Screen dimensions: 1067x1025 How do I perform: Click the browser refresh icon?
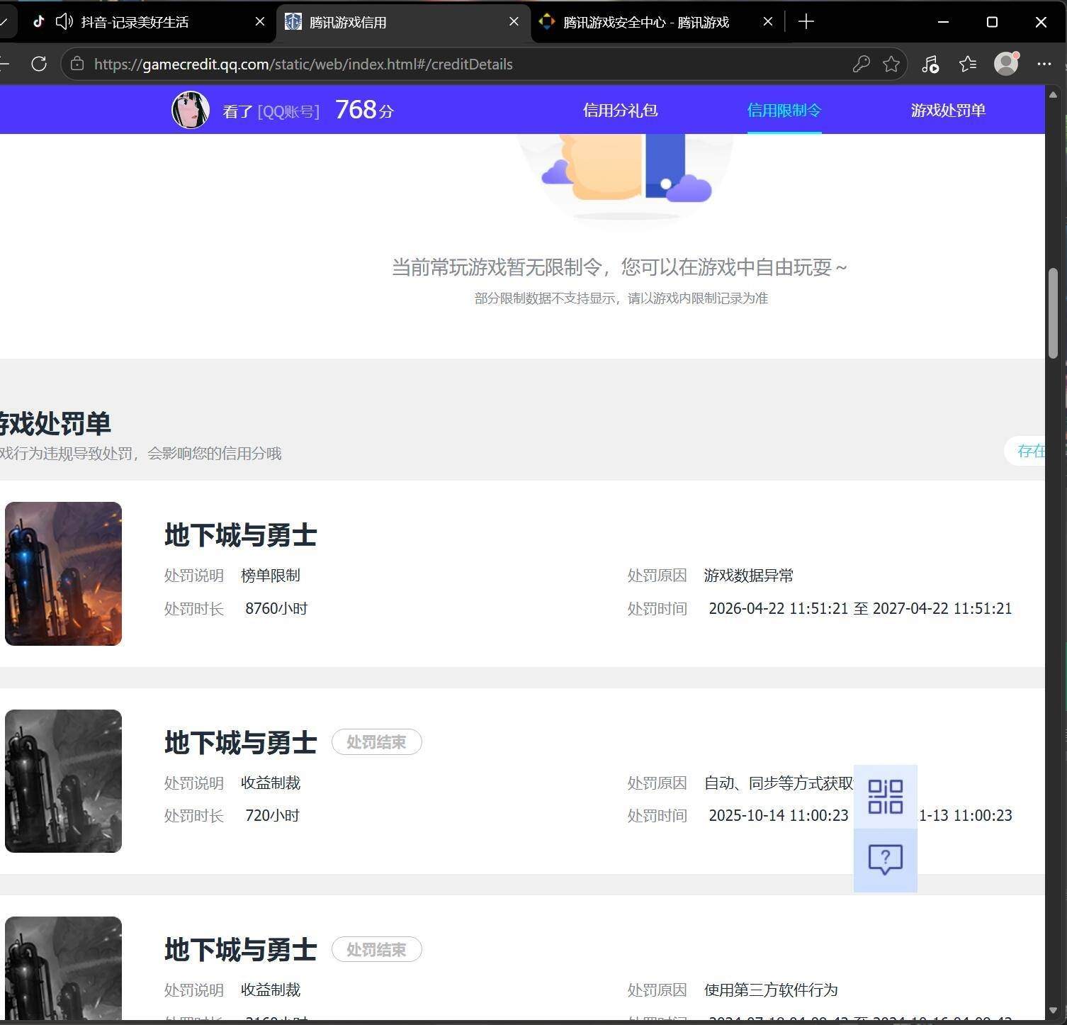[x=39, y=64]
